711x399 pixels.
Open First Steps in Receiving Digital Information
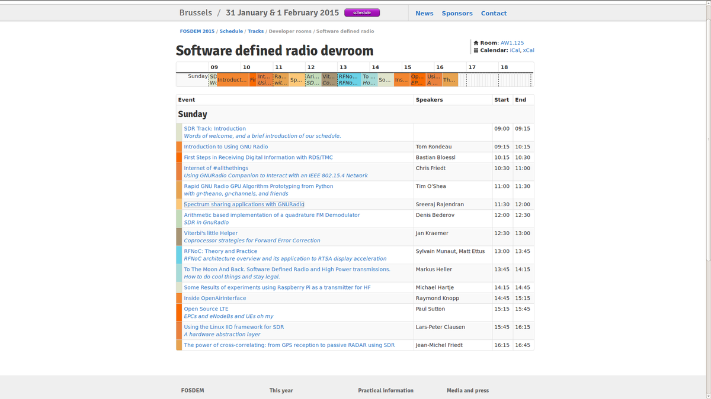tap(259, 157)
